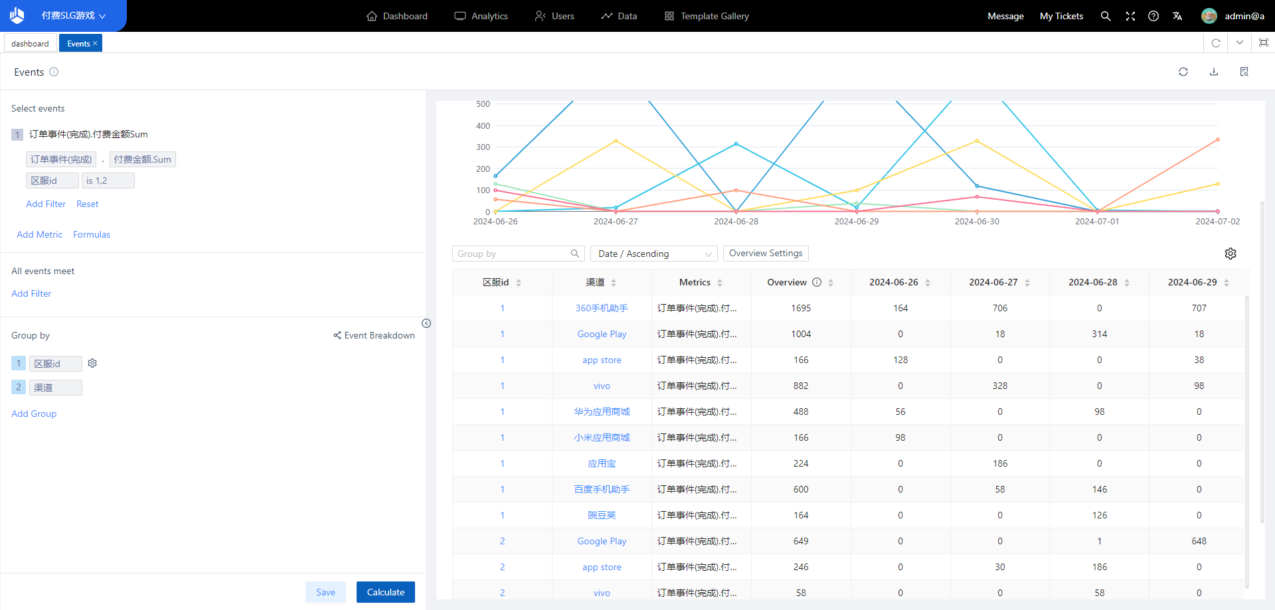Toggle fullscreen icon in top bar
This screenshot has height=610, width=1275.
(1130, 16)
